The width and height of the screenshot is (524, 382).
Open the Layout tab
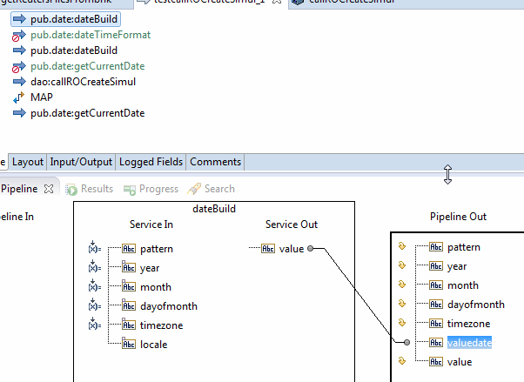pos(28,162)
